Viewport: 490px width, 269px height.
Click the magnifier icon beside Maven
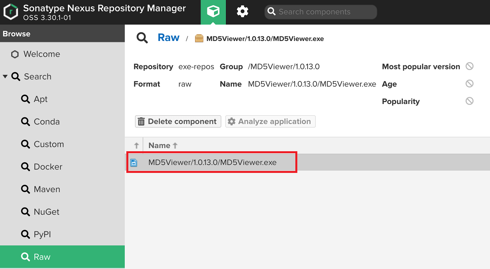click(25, 189)
